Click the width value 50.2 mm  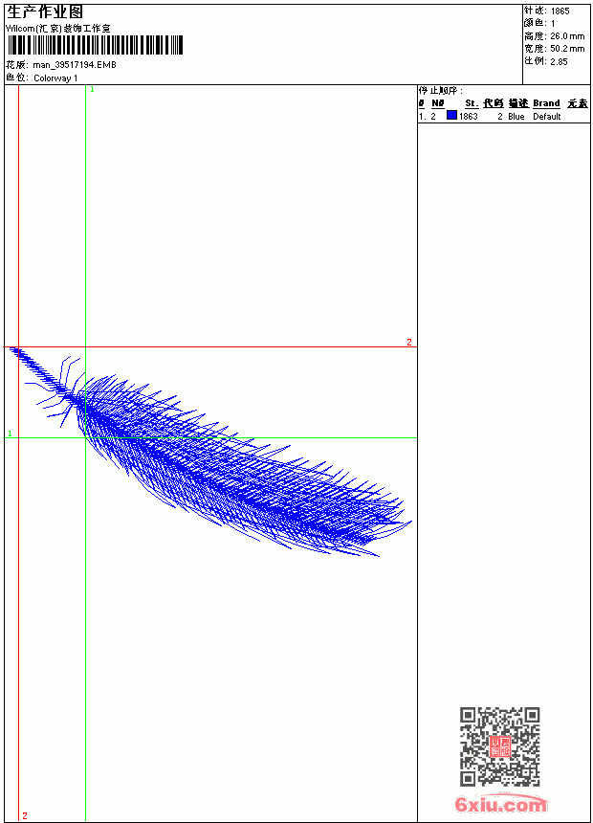coord(567,49)
